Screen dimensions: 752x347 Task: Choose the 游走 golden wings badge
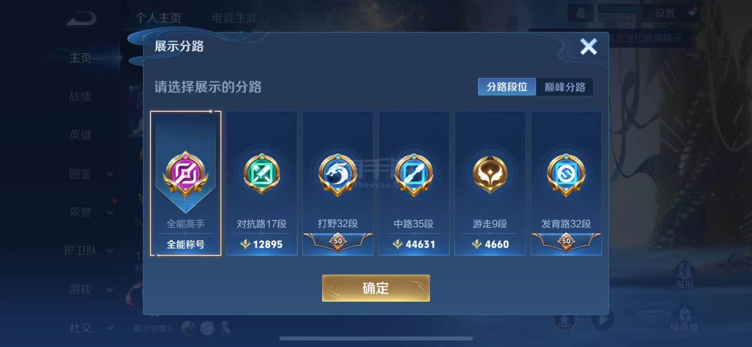(490, 174)
